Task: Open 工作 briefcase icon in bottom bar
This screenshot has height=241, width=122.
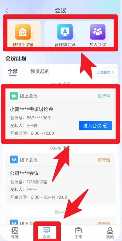Action: [78, 230]
